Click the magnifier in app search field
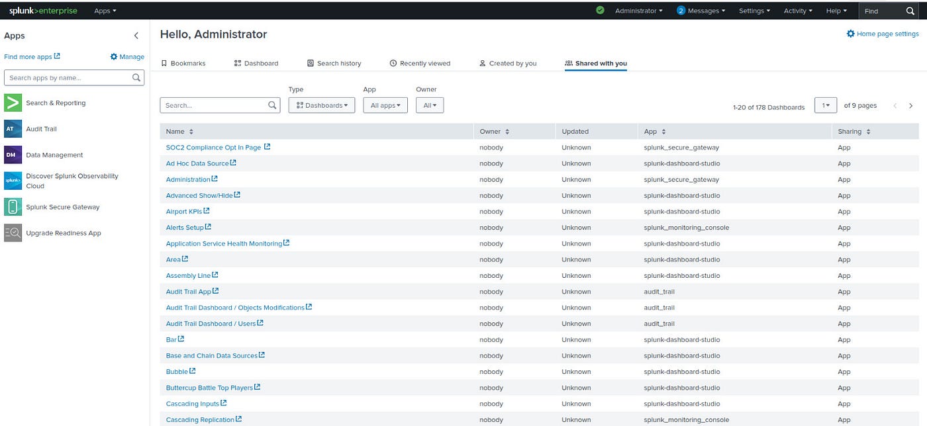Viewport: 927px width, 426px height. click(136, 77)
